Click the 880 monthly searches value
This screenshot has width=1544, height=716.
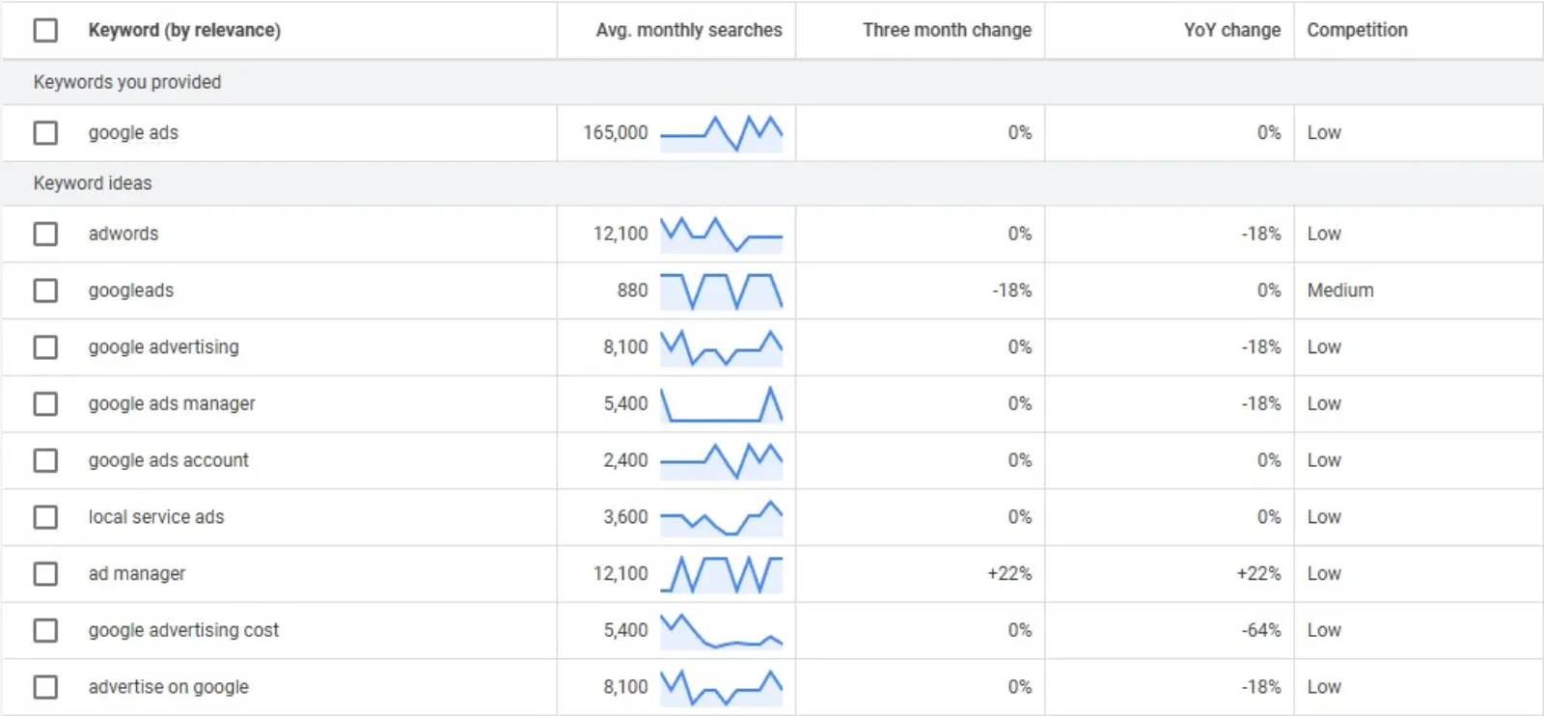(633, 290)
